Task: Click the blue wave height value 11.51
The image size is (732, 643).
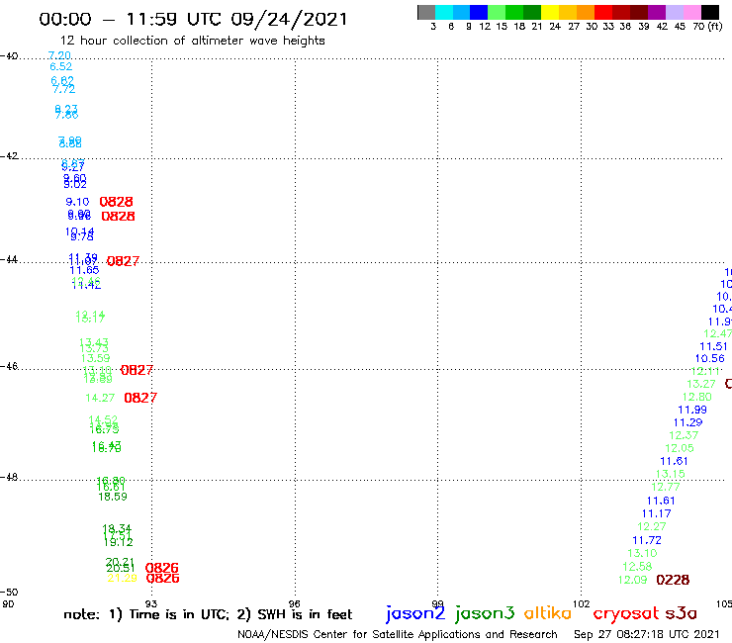Action: point(714,347)
